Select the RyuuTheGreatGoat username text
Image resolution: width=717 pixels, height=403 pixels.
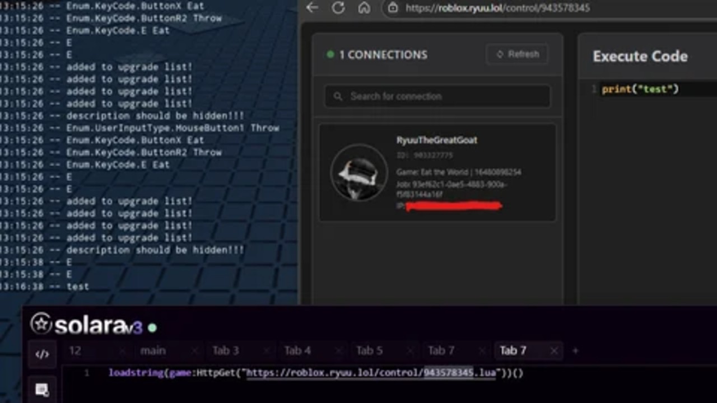click(x=437, y=140)
